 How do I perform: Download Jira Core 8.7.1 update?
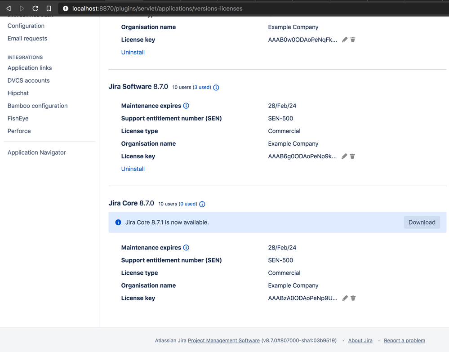(422, 222)
